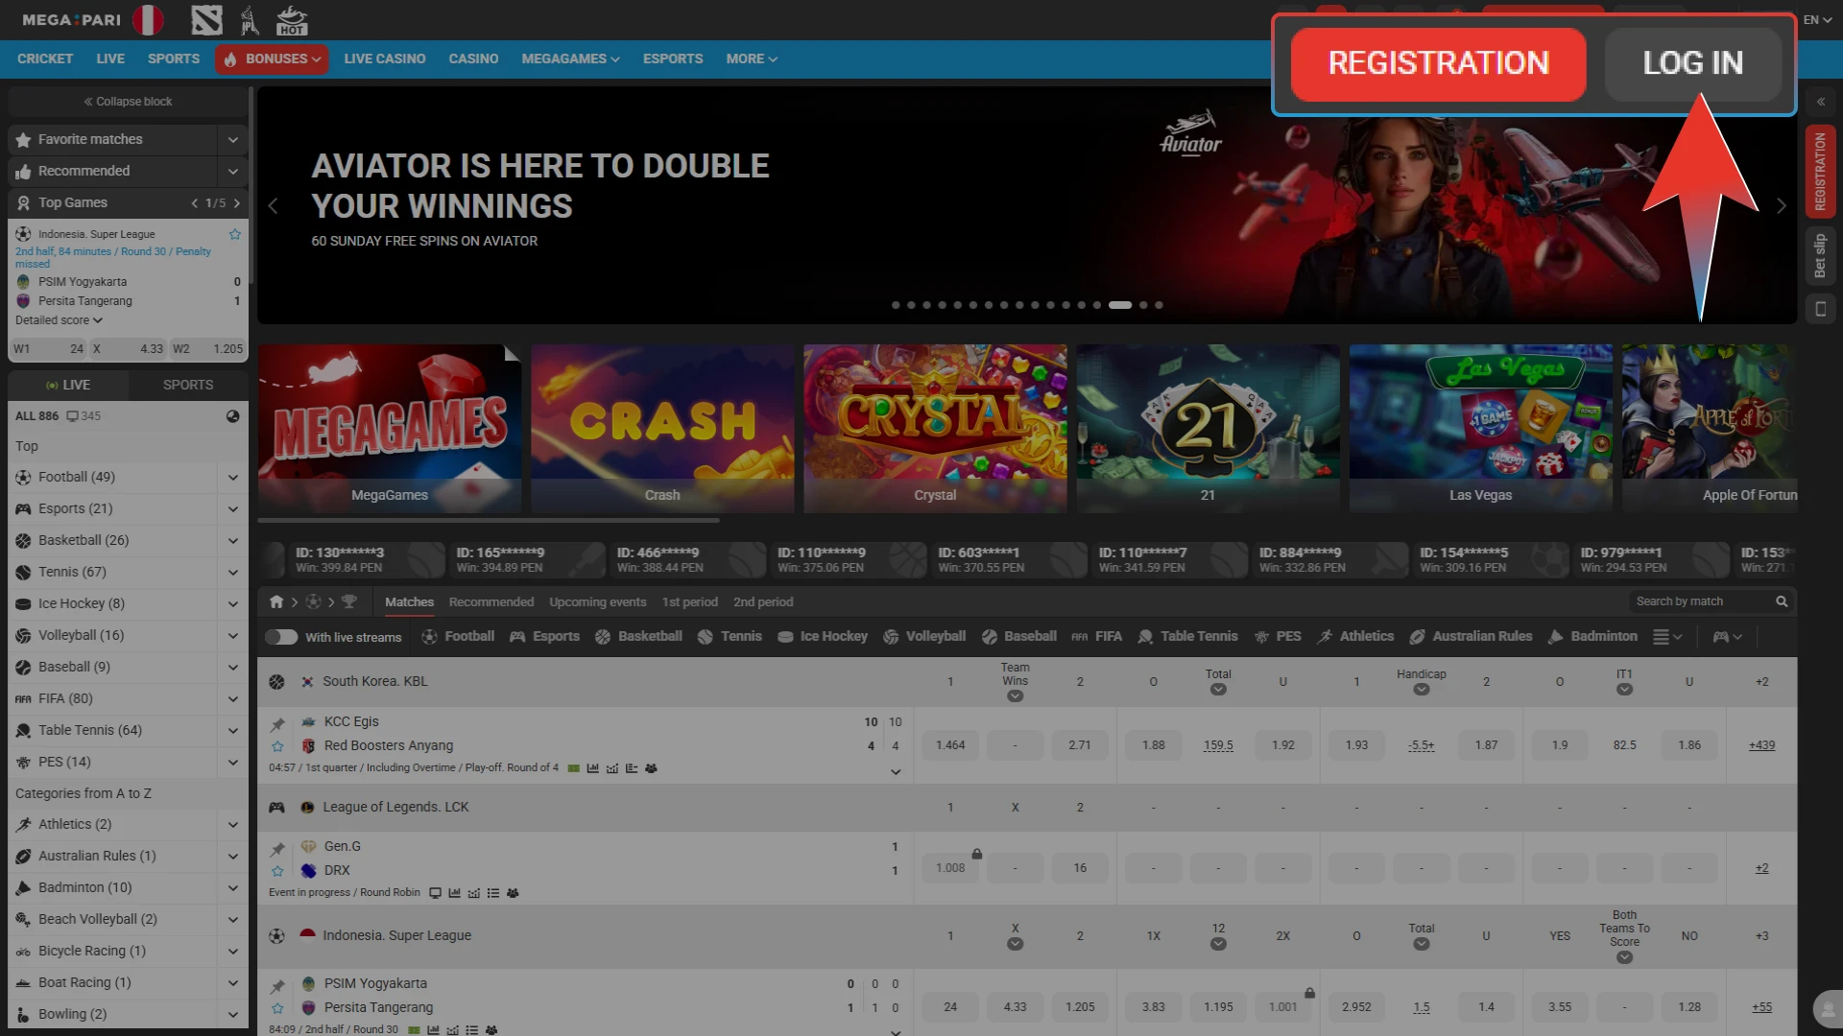Click the live statistics pie icon beside ALL 886
The height and width of the screenshot is (1036, 1843).
tap(232, 416)
